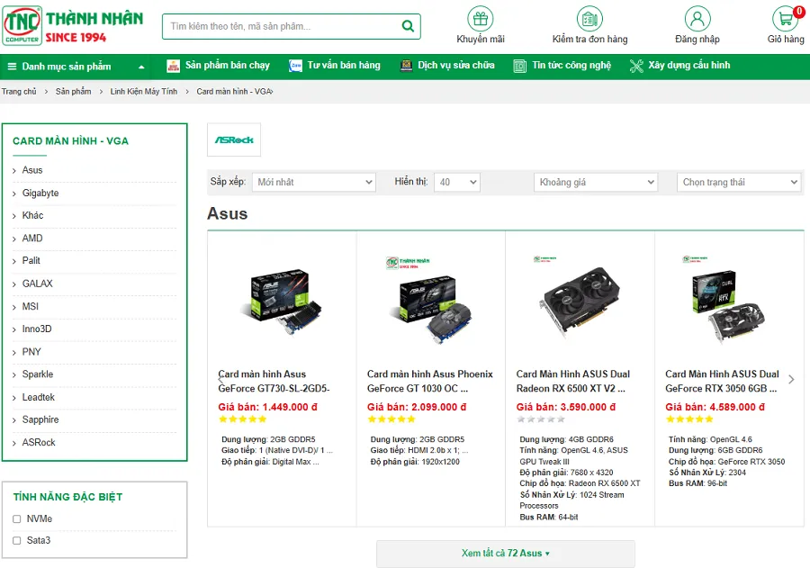The height and width of the screenshot is (568, 810).
Task: Go to Linh Kiện Máy Tính breadcrumb
Action: click(x=144, y=92)
